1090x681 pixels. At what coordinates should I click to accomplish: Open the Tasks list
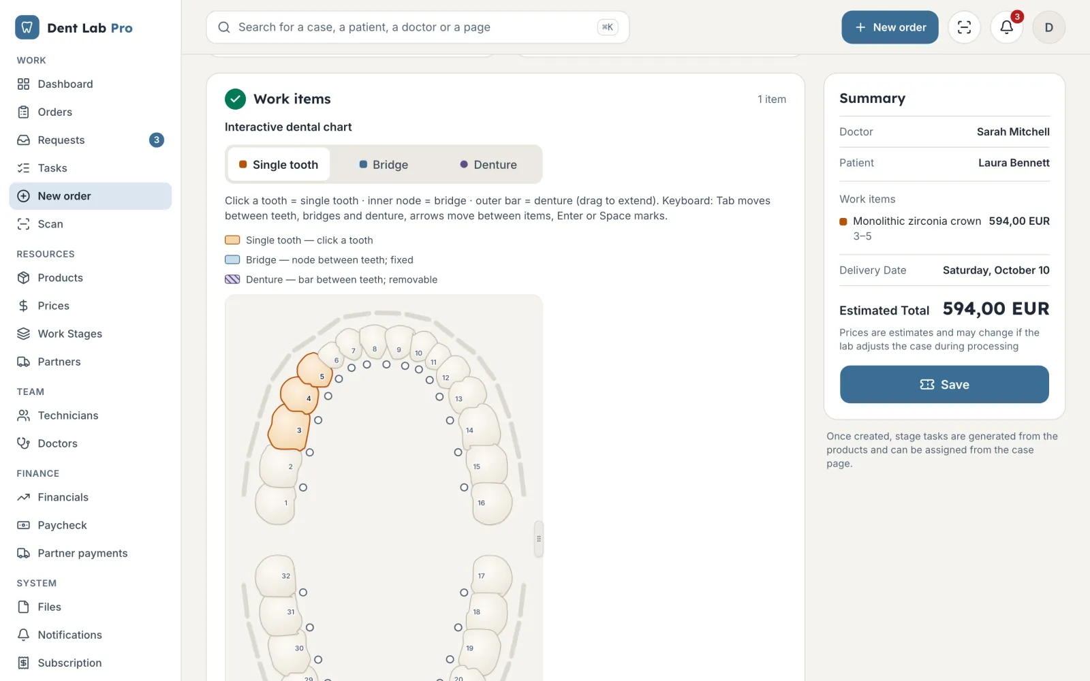point(90,168)
